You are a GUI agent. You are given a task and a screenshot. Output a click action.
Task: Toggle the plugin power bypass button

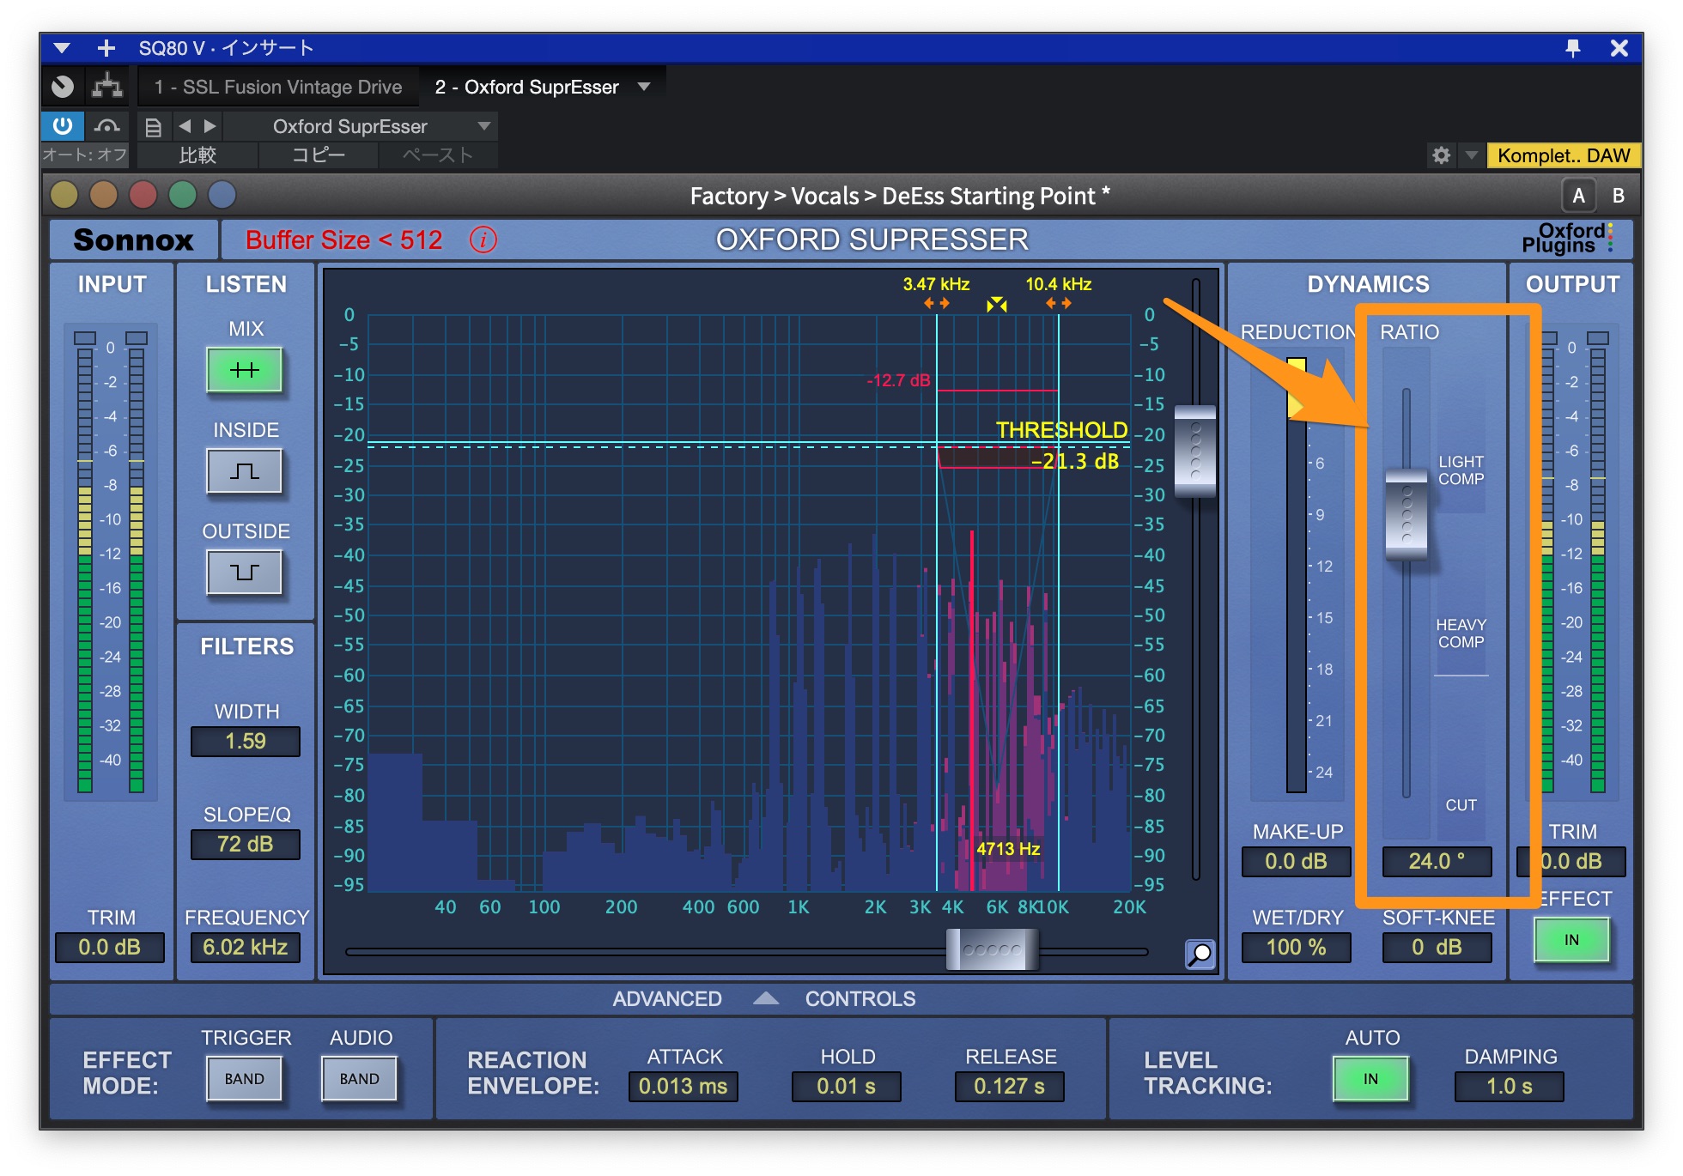(x=63, y=126)
